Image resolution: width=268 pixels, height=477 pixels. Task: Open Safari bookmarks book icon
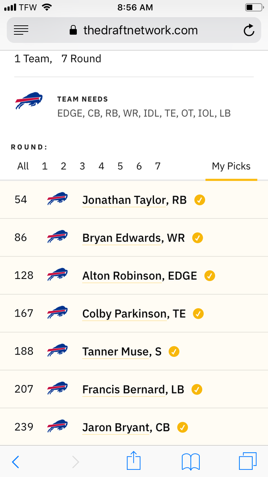click(191, 462)
